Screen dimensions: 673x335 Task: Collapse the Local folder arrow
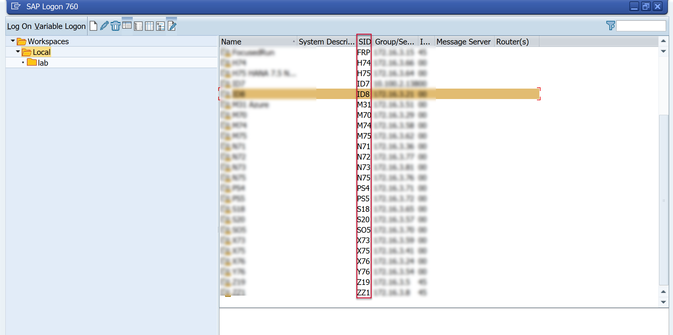point(18,52)
